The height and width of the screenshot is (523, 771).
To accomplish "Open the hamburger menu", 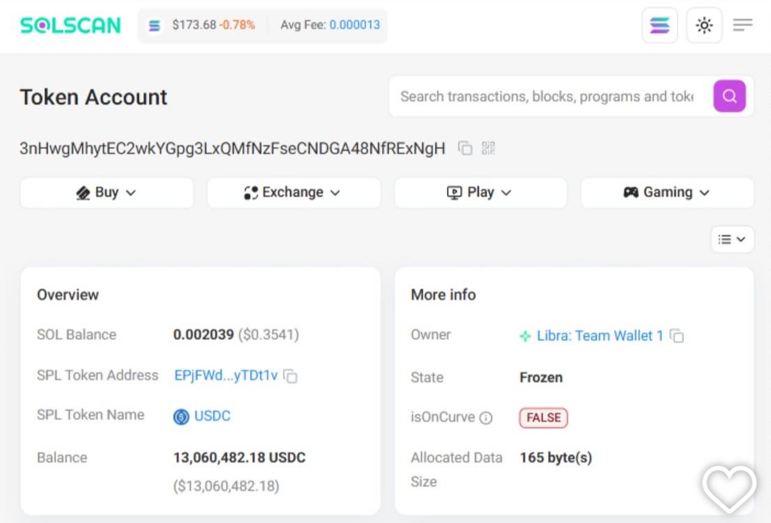I will (742, 25).
